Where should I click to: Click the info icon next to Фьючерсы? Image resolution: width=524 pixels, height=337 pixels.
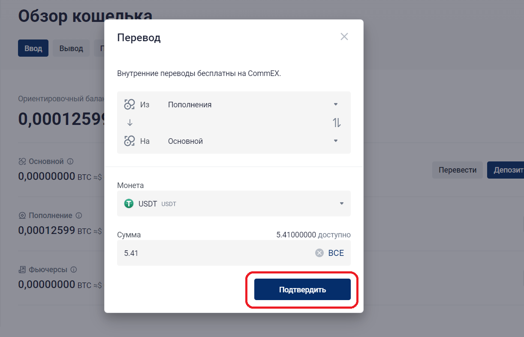tap(74, 270)
